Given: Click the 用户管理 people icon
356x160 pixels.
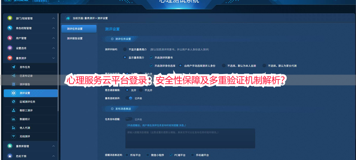Looking at the screenshot, I should click(9, 38).
